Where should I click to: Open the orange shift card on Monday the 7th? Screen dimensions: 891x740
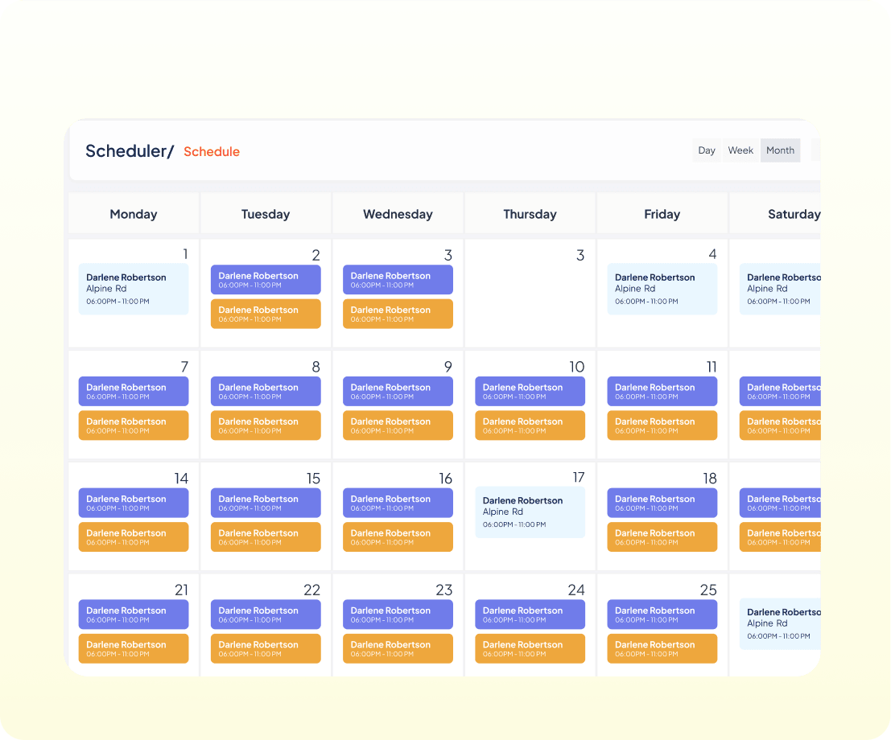pyautogui.click(x=134, y=425)
